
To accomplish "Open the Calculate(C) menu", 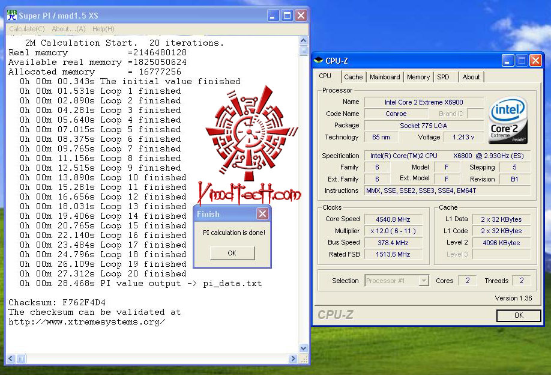I will pos(26,29).
